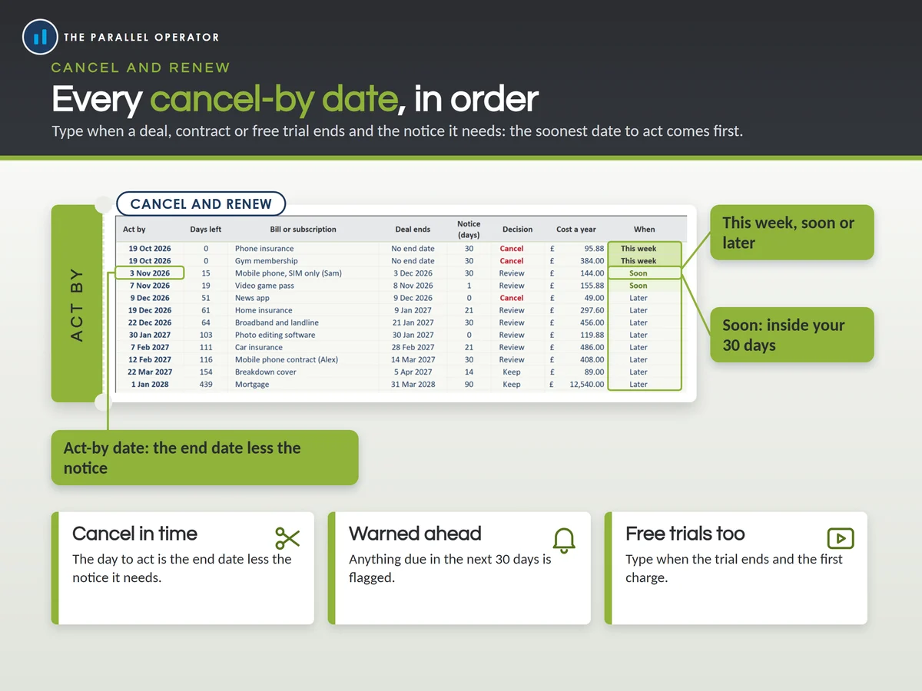Click the 'Act by' column header

point(134,230)
